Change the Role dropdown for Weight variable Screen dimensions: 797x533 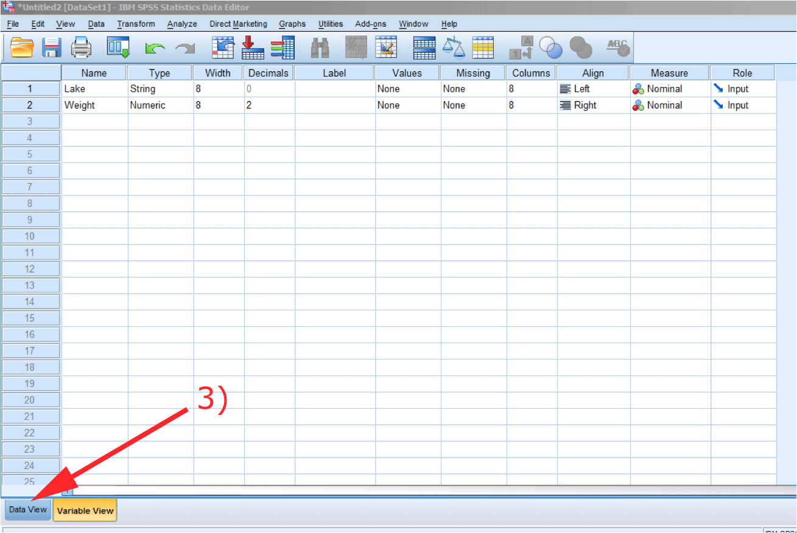pos(742,105)
